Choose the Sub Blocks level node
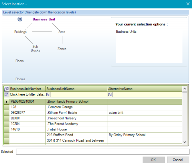192x166 pixels. click(x=35, y=48)
